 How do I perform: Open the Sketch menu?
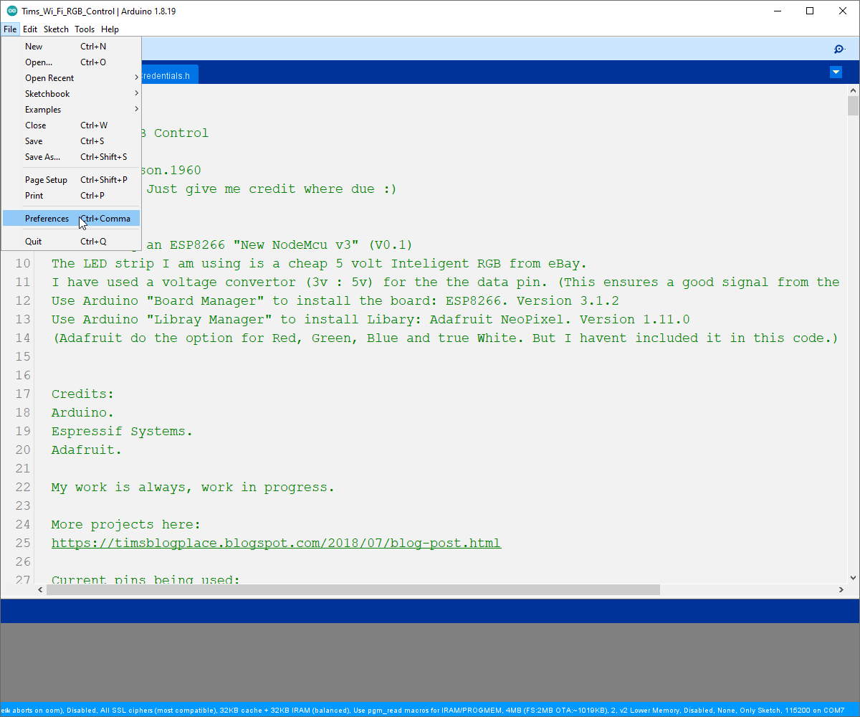[56, 29]
